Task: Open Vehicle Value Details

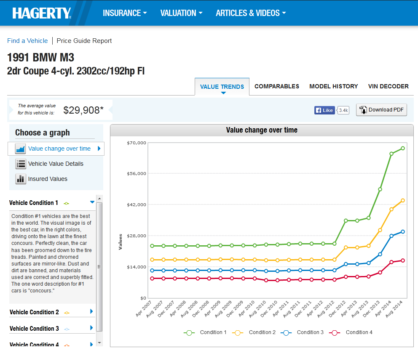Action: (56, 164)
